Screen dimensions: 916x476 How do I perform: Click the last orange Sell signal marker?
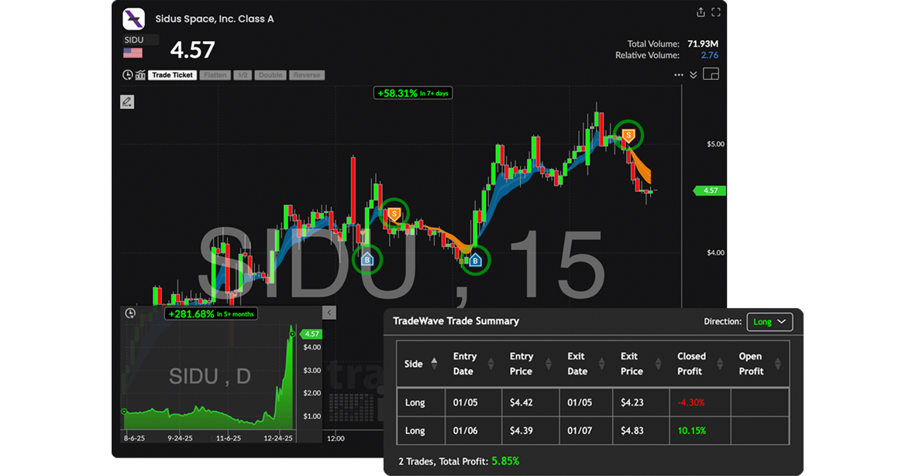point(629,135)
